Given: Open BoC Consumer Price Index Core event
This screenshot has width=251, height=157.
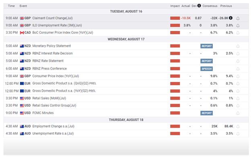Looking at the screenshot, I should point(63,33).
